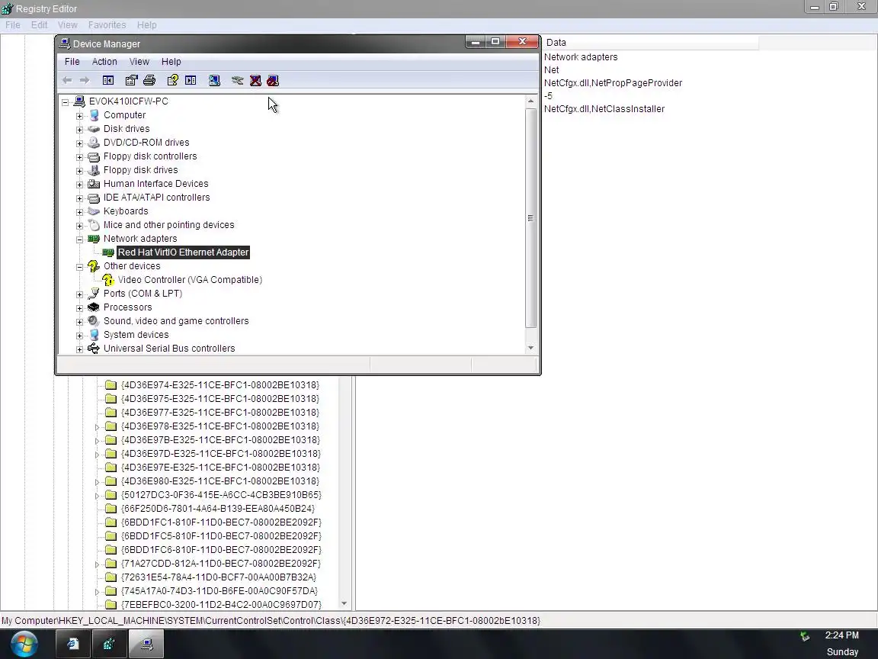Click registry tree scrollbar down arrow
Screen dimensions: 878x659
pyautogui.click(x=344, y=603)
